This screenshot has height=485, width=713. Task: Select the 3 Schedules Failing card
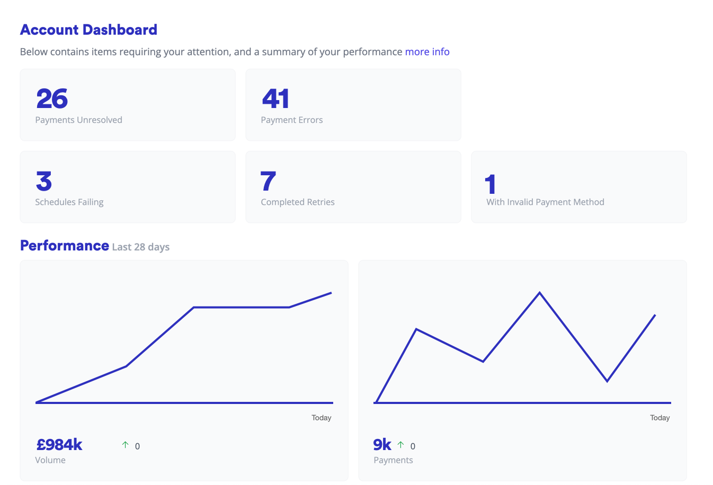127,187
